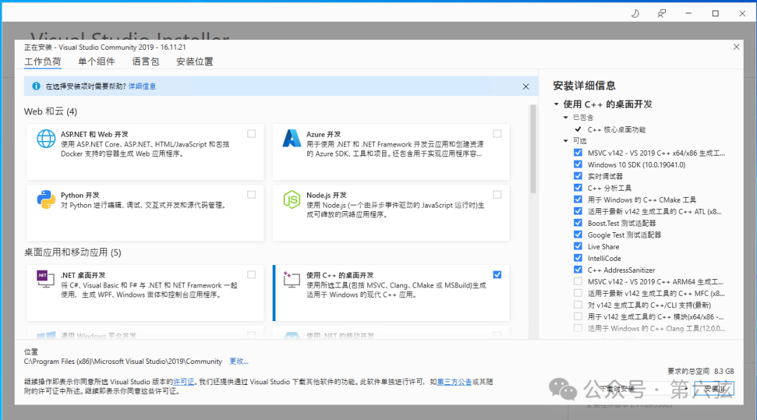Check the Azure 开发 workload checkbox
The height and width of the screenshot is (420, 757).
coord(497,134)
